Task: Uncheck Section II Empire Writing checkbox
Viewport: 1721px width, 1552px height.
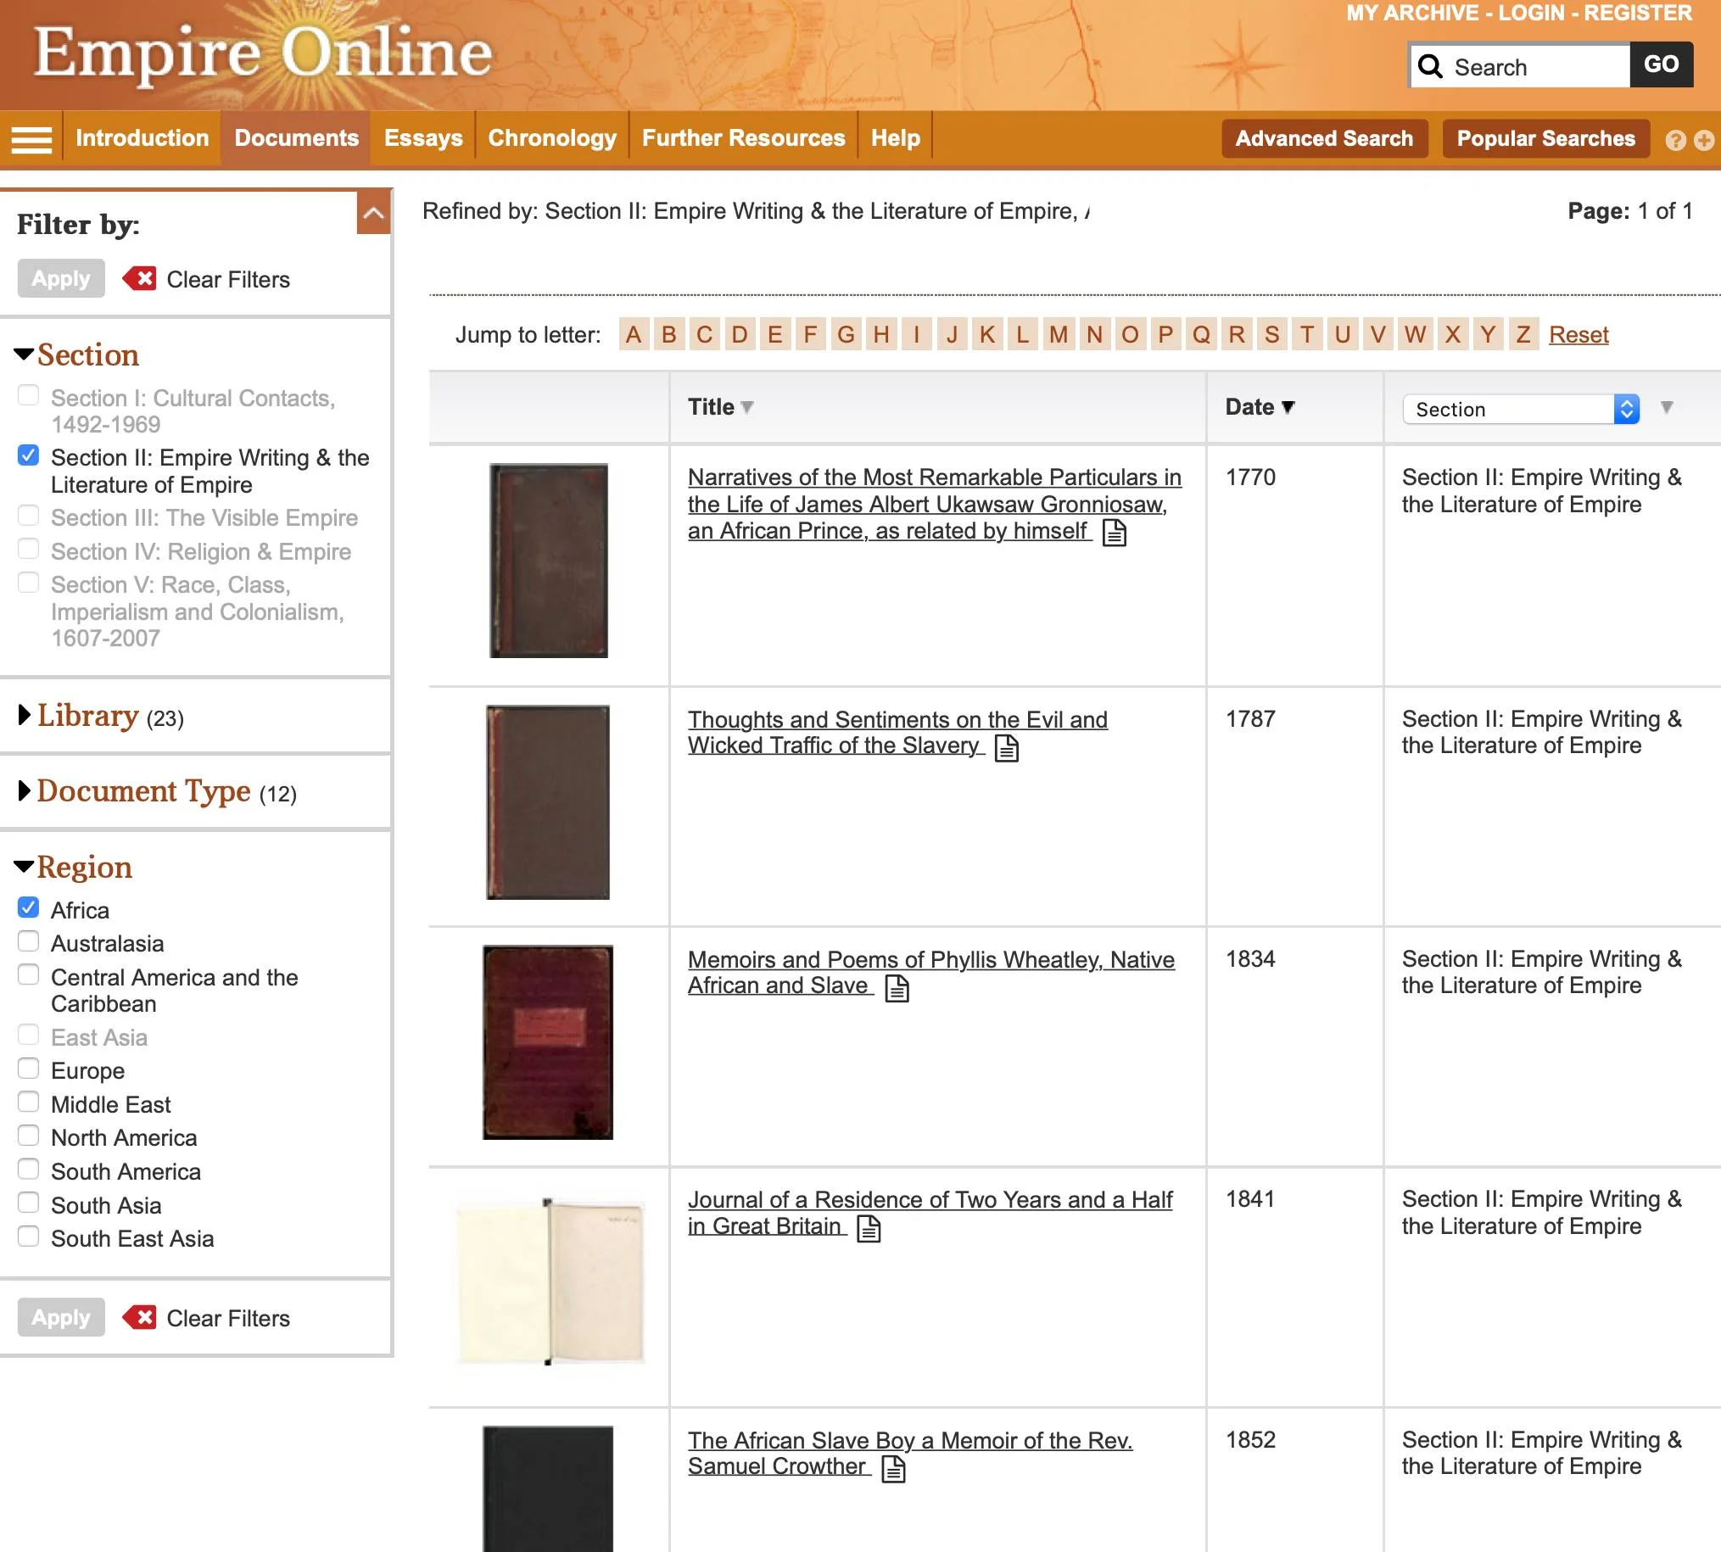Action: click(x=29, y=455)
